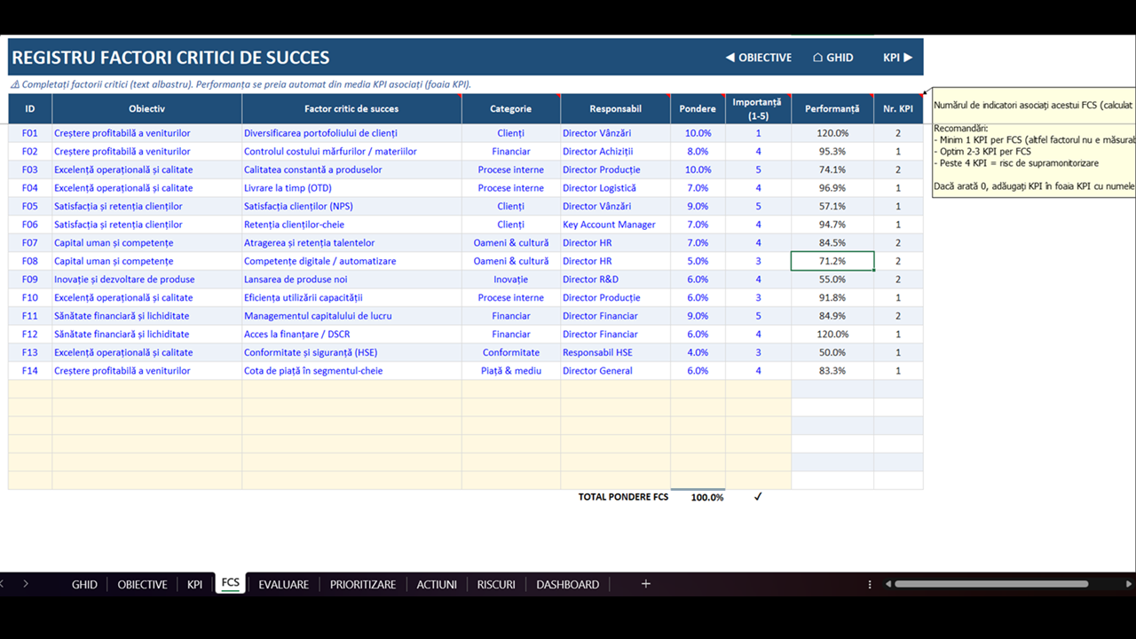Open the three-dot sheet bar options

pos(870,584)
